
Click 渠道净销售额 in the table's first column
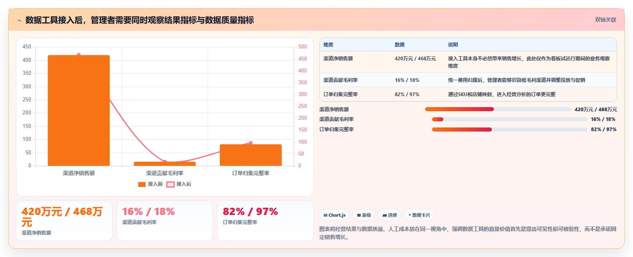coord(338,59)
